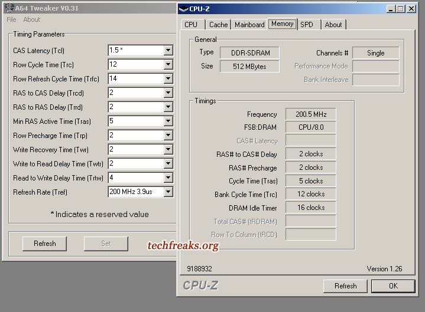Viewport: 425px width, 312px height.
Task: Switch to the Cache tab in CPU-Z
Action: 218,25
